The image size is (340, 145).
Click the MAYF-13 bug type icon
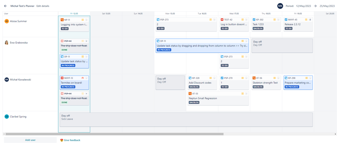[62, 78]
